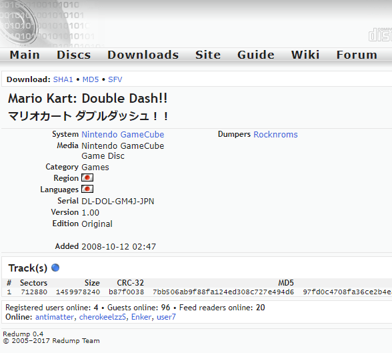Download the SFV file
The width and height of the screenshot is (392, 353).
[x=115, y=79]
